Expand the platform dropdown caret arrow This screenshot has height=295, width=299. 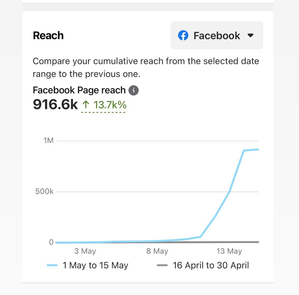(x=251, y=36)
